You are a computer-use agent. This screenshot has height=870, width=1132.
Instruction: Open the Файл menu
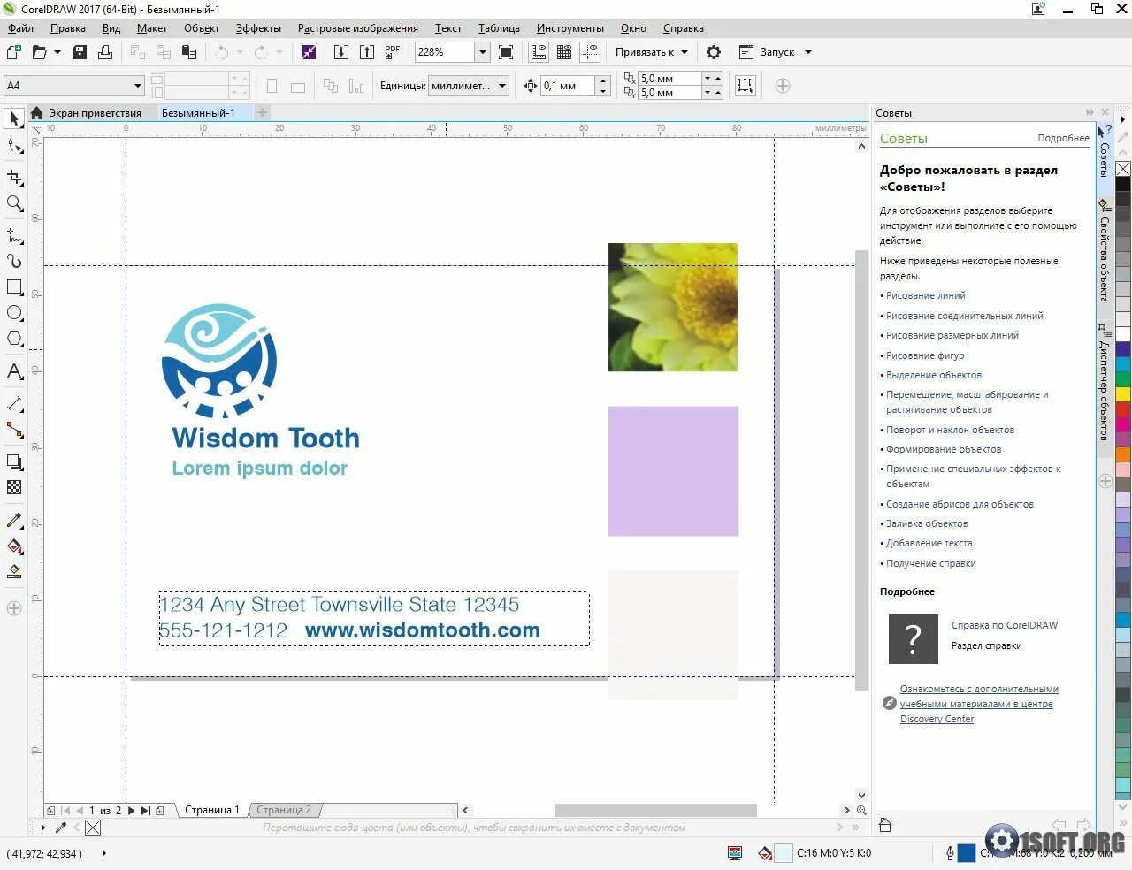pos(20,28)
